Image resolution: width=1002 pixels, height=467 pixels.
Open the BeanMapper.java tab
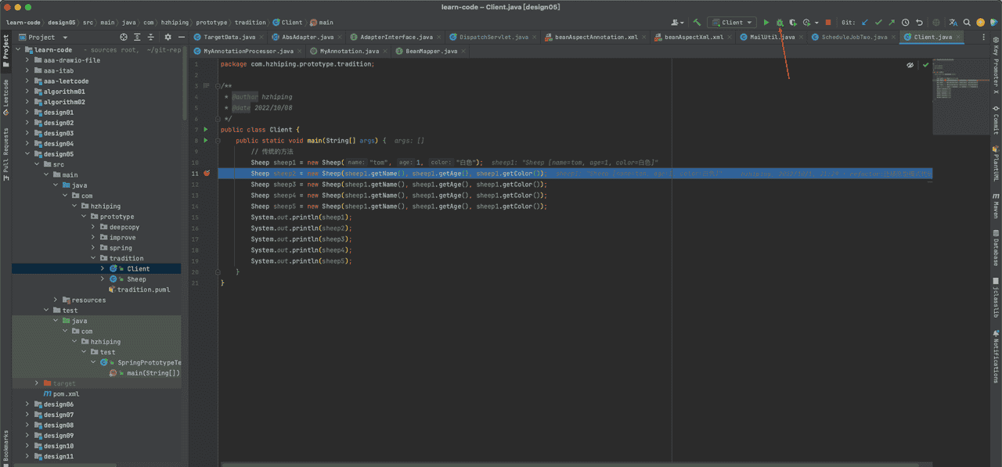pyautogui.click(x=431, y=51)
